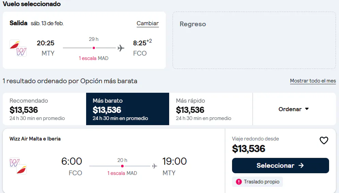Click the arrow in the Seleccionar button
The height and width of the screenshot is (193, 339).
pos(301,165)
